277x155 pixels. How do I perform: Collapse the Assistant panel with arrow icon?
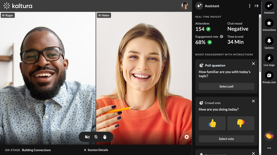click(x=256, y=6)
